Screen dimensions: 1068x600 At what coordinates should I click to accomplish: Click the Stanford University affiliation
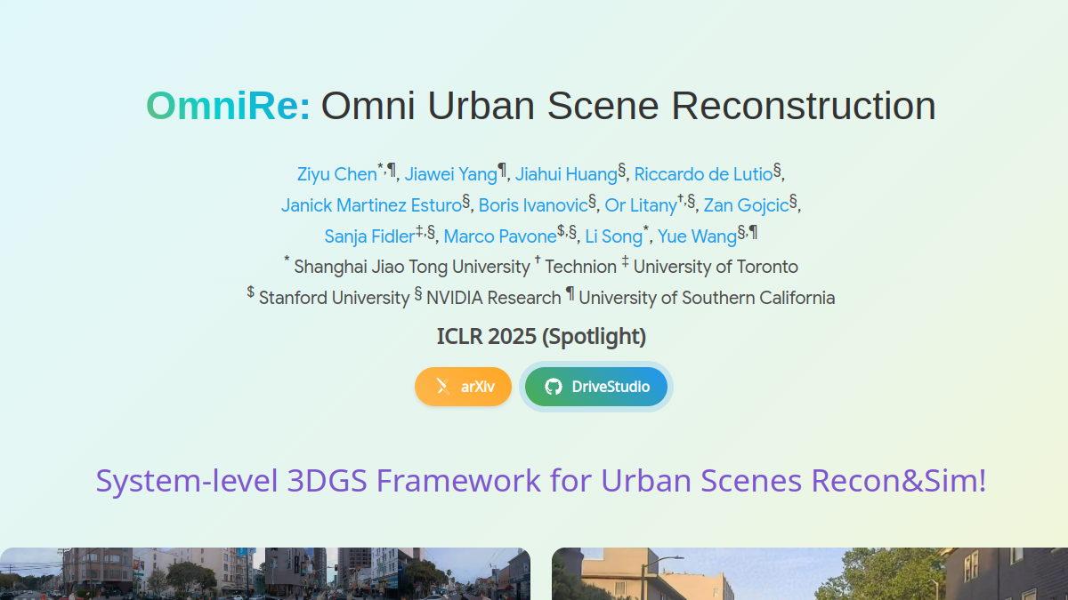334,298
